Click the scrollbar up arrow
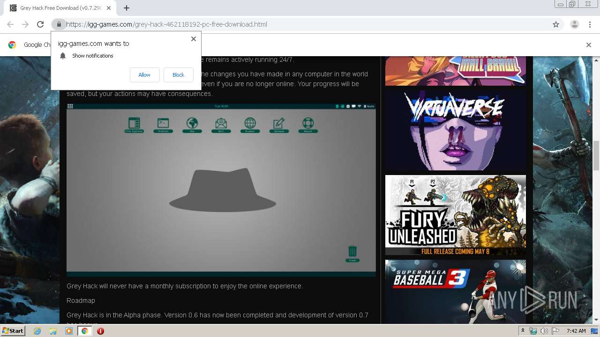Viewport: 600px width, 337px height. point(596,60)
